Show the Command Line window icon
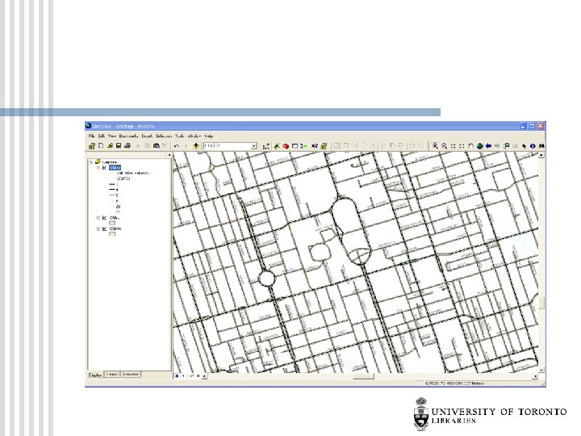 [x=295, y=146]
